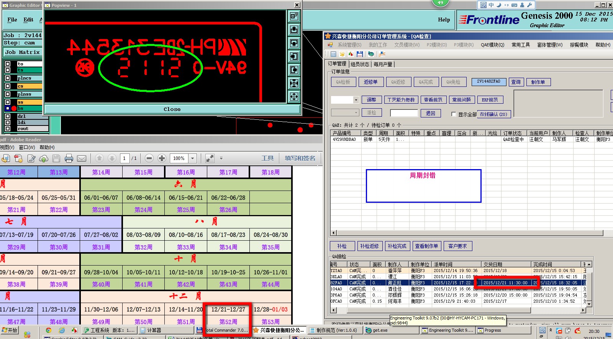The width and height of the screenshot is (613, 339).
Task: Toggle the 'ss' layer checkbox
Action: click(8, 102)
